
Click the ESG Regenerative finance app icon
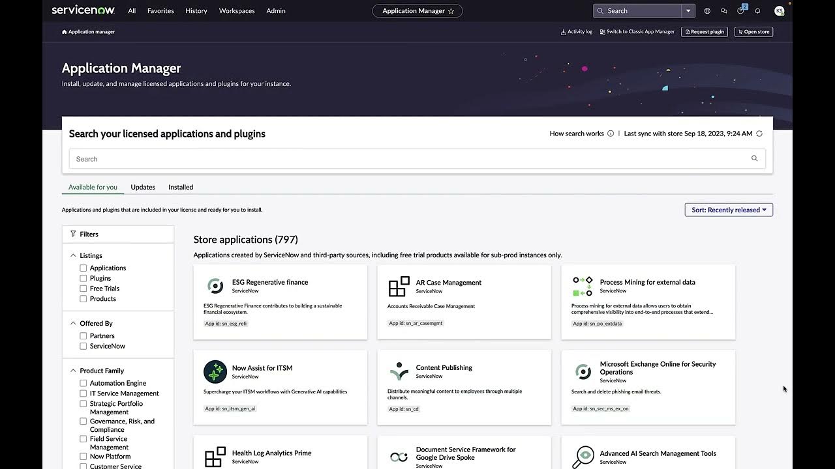click(215, 286)
